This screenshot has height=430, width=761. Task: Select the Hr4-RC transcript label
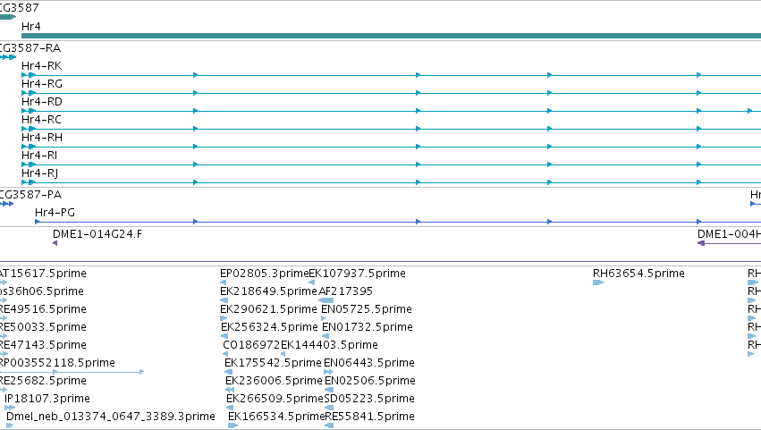click(41, 120)
